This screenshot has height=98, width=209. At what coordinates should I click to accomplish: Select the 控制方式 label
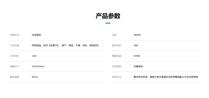(x=15, y=35)
